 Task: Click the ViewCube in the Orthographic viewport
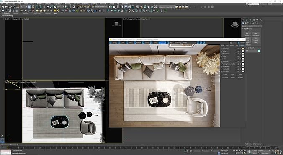coord(234,25)
